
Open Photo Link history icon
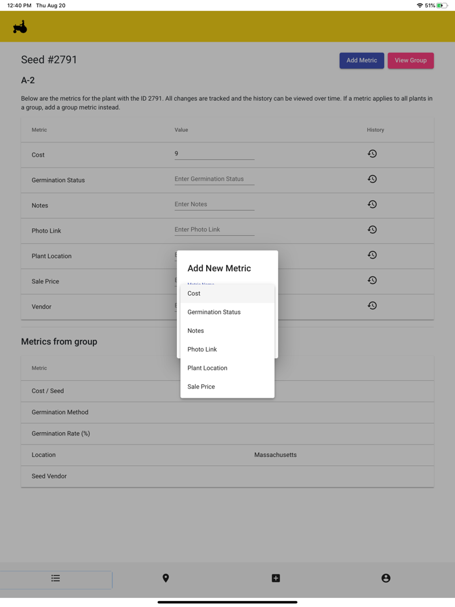(372, 230)
